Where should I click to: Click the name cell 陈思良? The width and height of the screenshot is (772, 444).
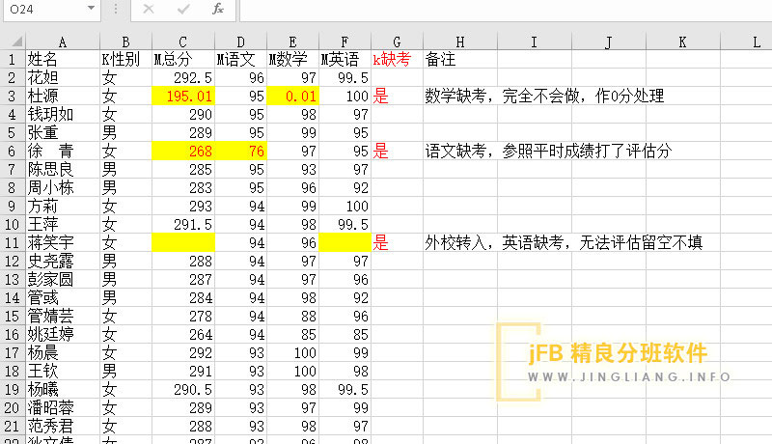click(63, 170)
